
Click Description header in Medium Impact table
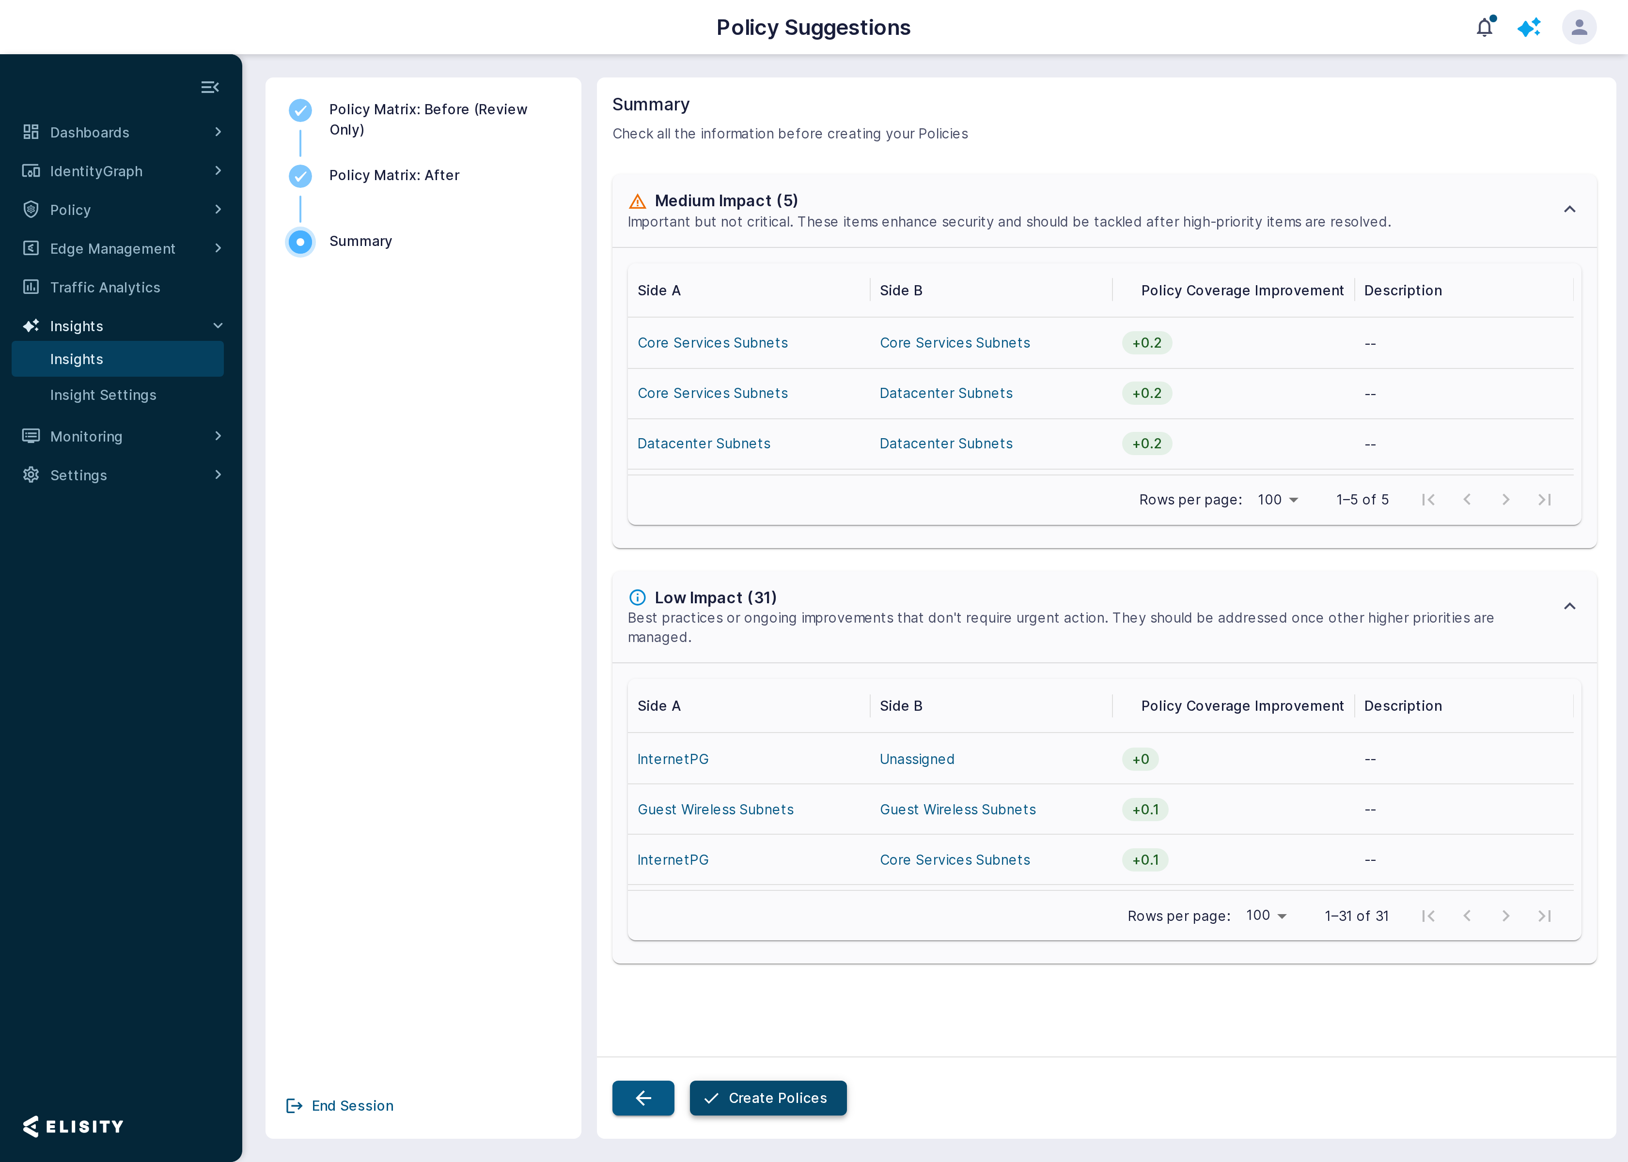pyautogui.click(x=1403, y=290)
